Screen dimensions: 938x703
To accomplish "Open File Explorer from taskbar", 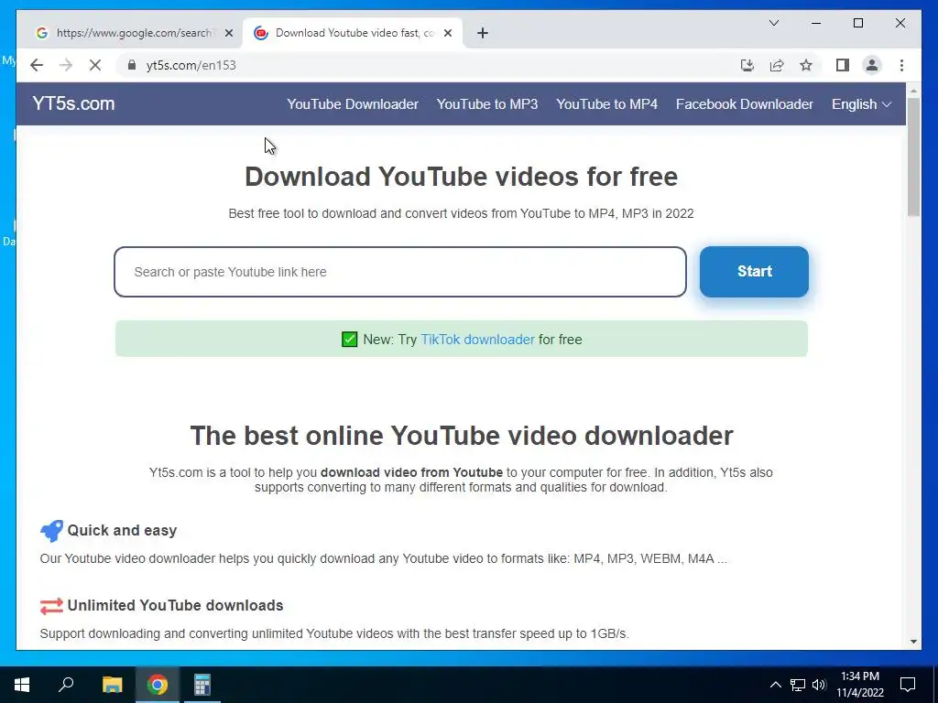I will click(x=112, y=685).
